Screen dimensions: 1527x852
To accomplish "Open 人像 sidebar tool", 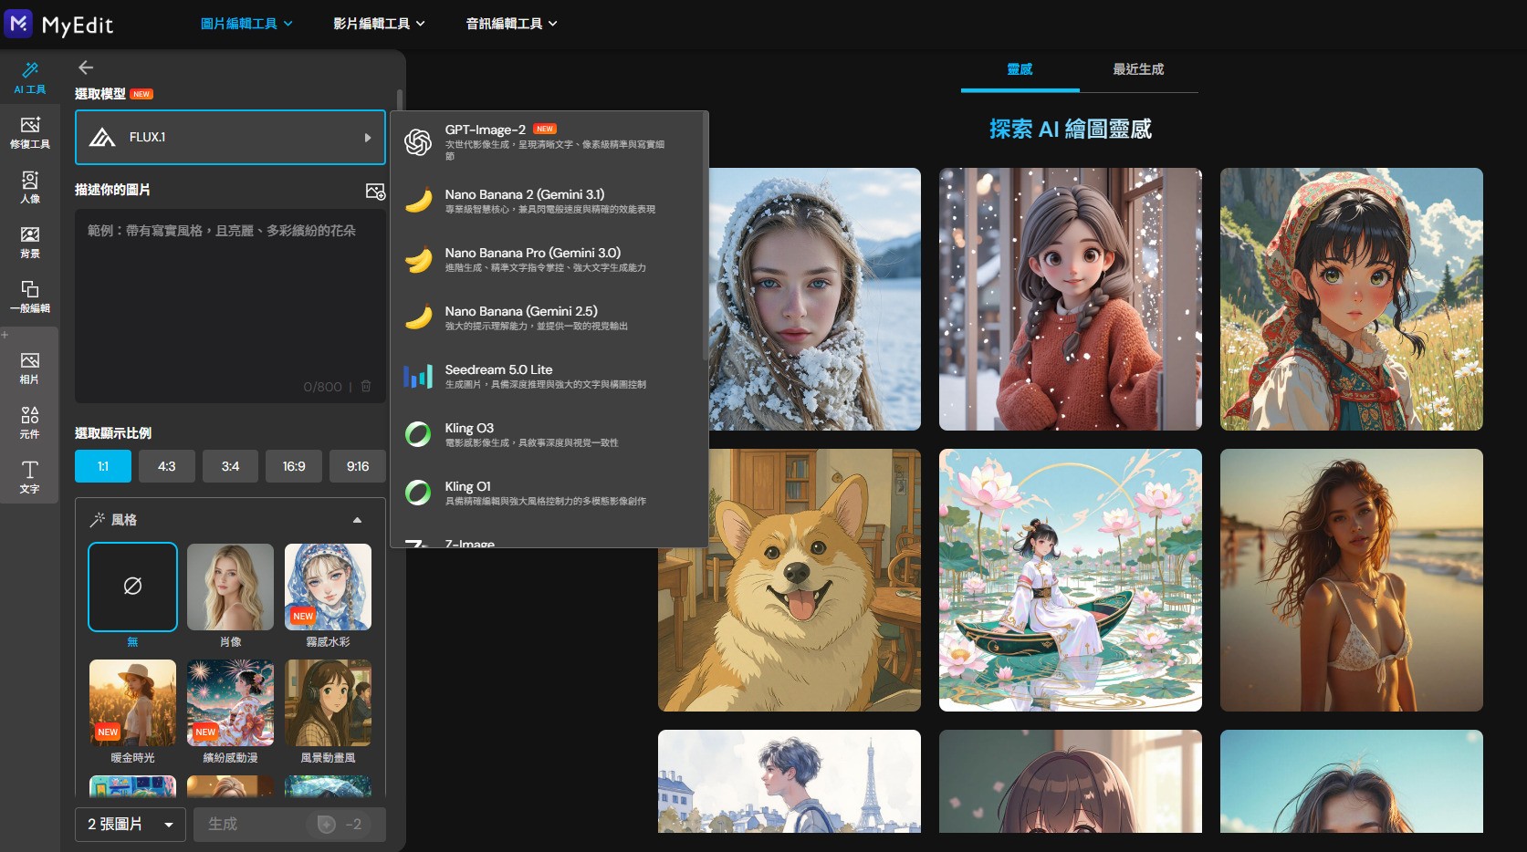I will click(30, 188).
